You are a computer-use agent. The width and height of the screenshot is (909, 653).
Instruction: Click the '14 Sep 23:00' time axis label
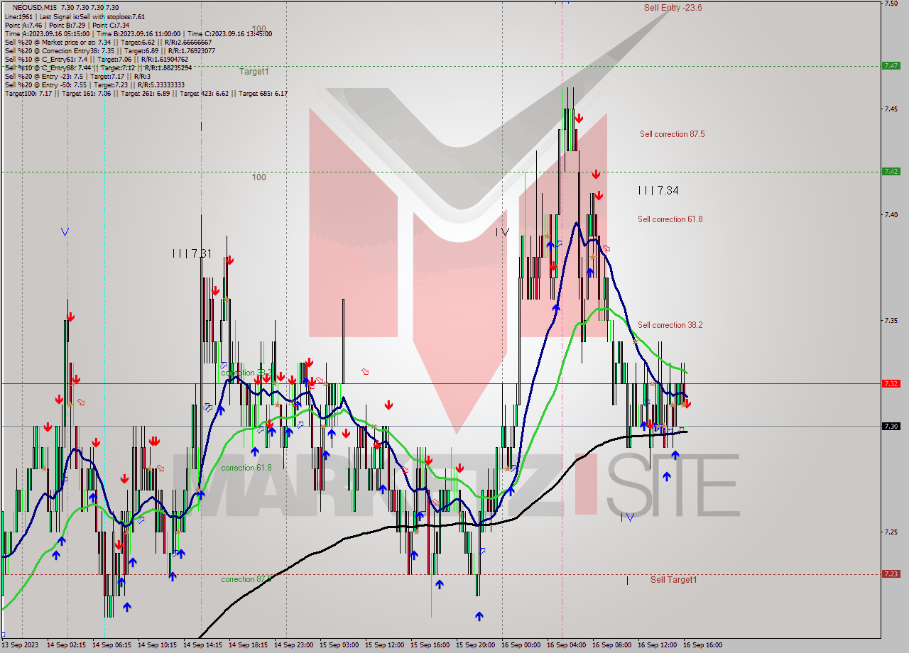tap(294, 645)
